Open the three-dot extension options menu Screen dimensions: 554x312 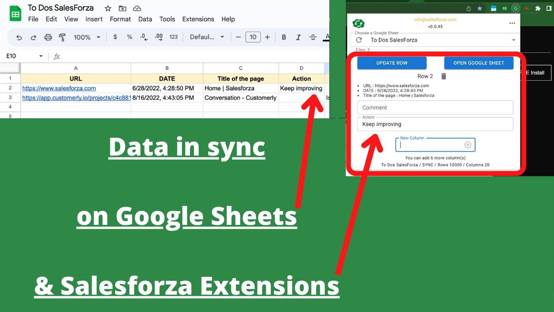pos(512,23)
